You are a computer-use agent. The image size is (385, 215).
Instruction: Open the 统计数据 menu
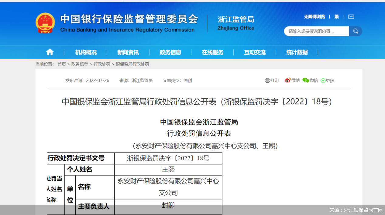pyautogui.click(x=297, y=52)
